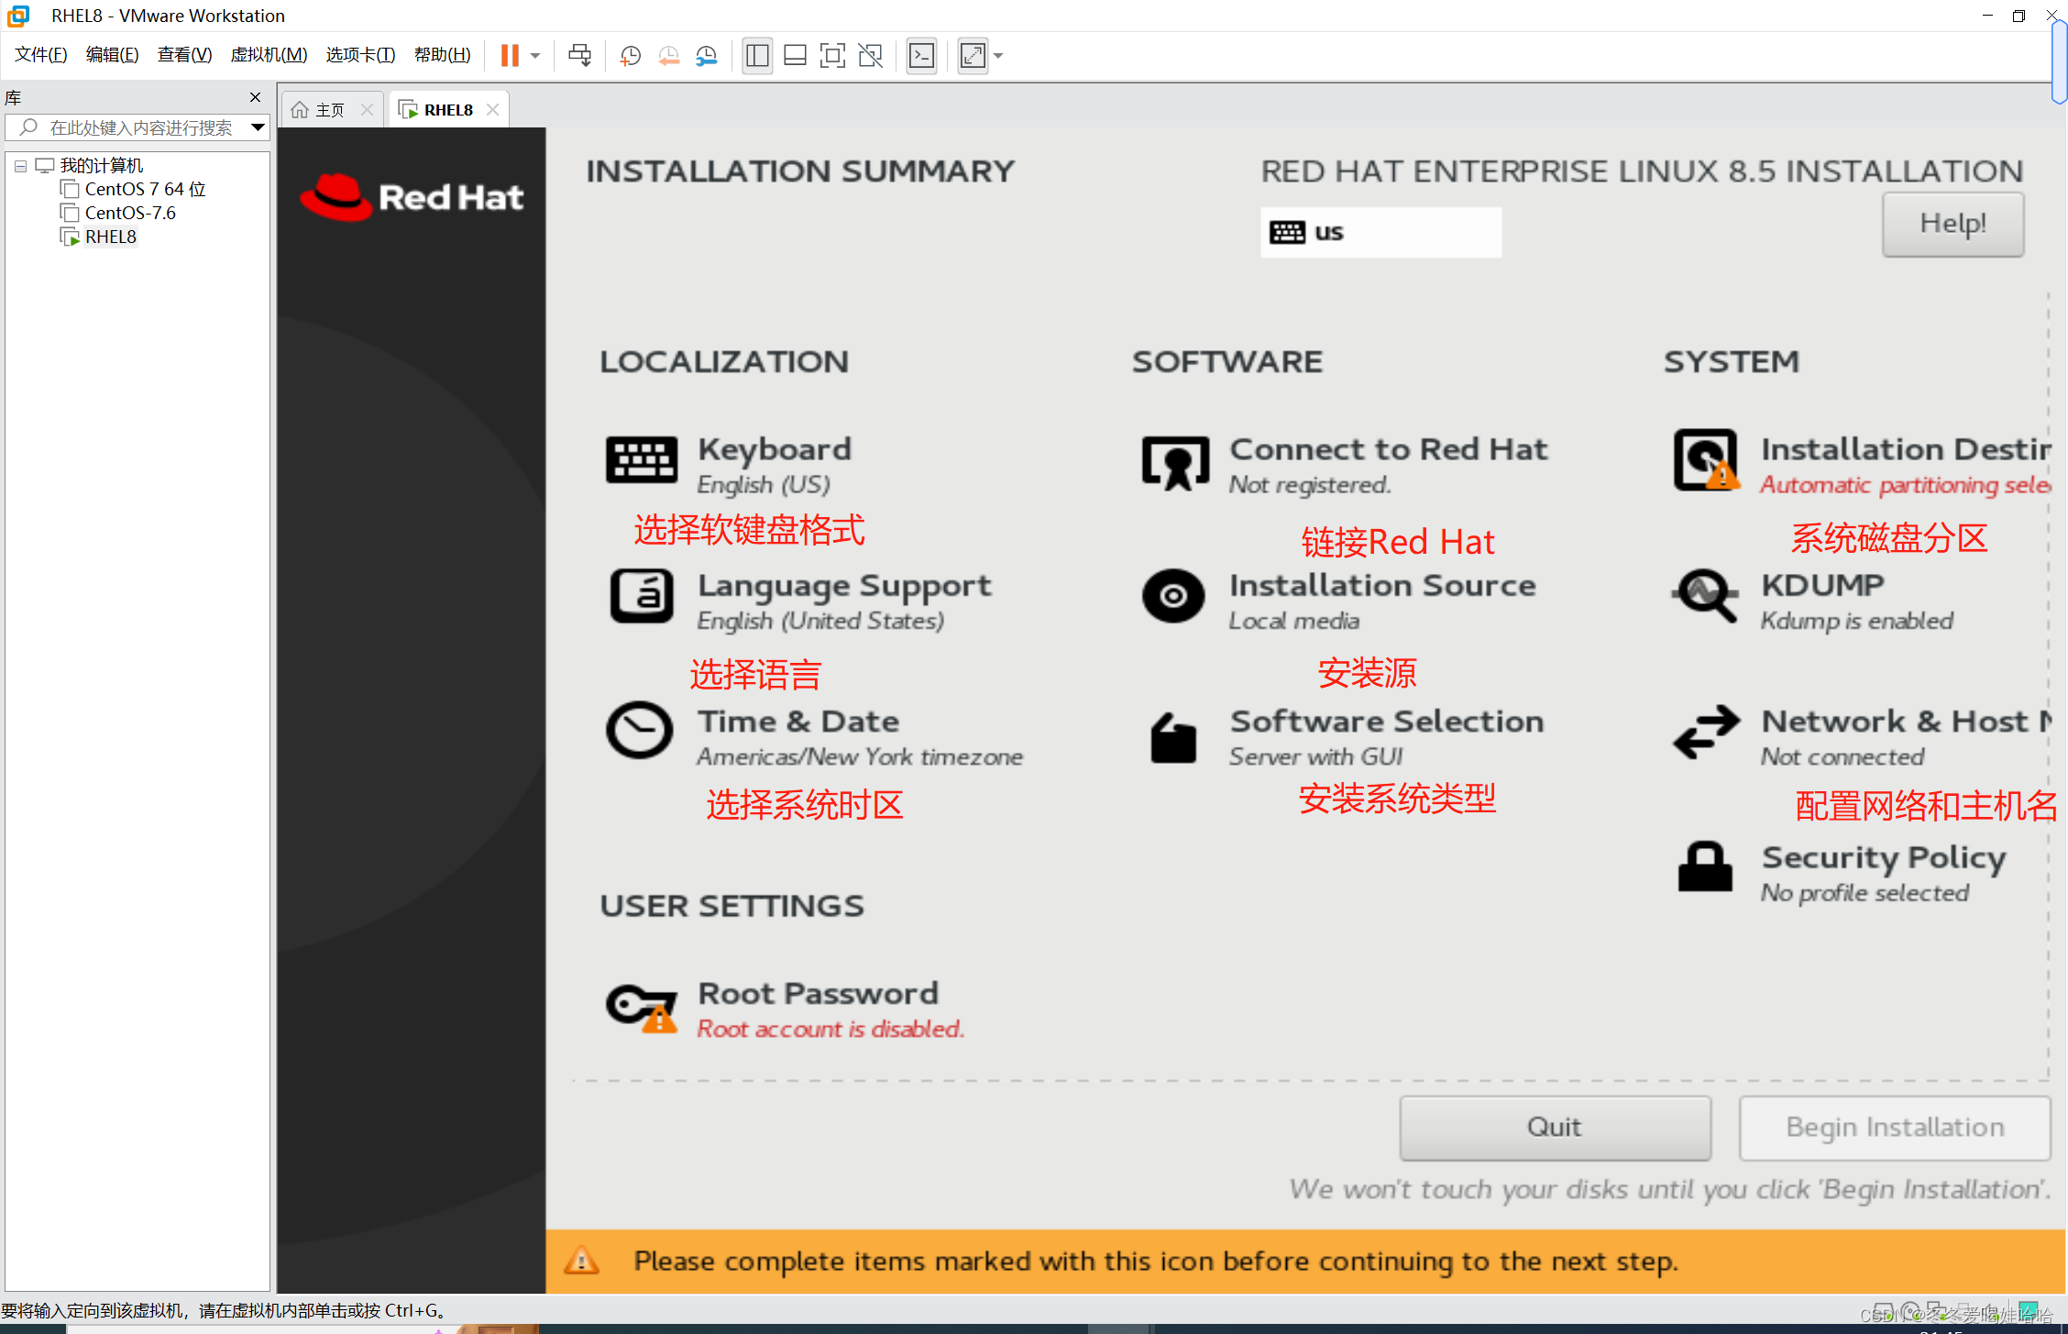Open Language Support setting
The image size is (2068, 1334).
click(x=800, y=601)
